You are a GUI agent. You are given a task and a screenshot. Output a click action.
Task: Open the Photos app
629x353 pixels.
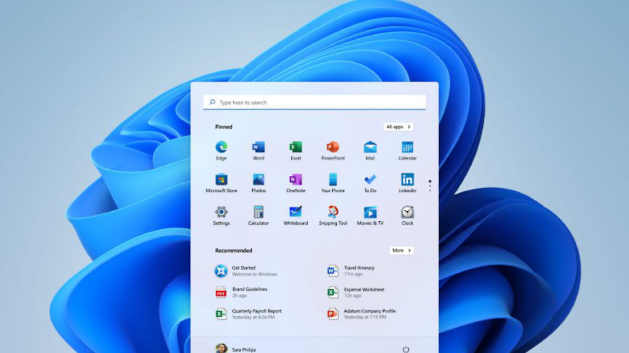coord(258,180)
